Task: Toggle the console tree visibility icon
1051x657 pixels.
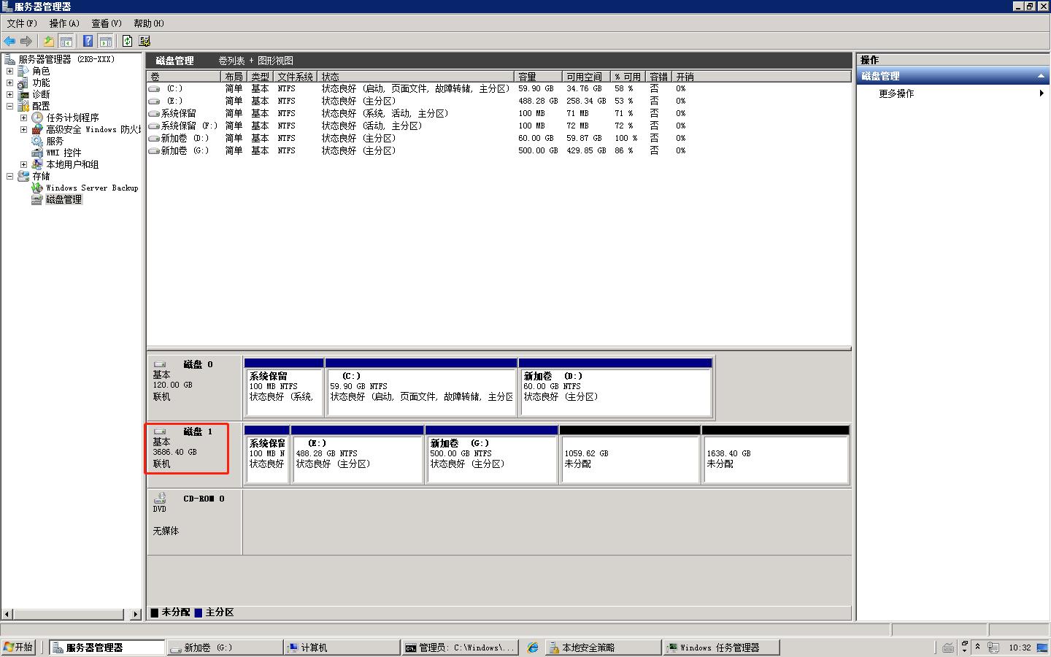Action: pos(66,41)
